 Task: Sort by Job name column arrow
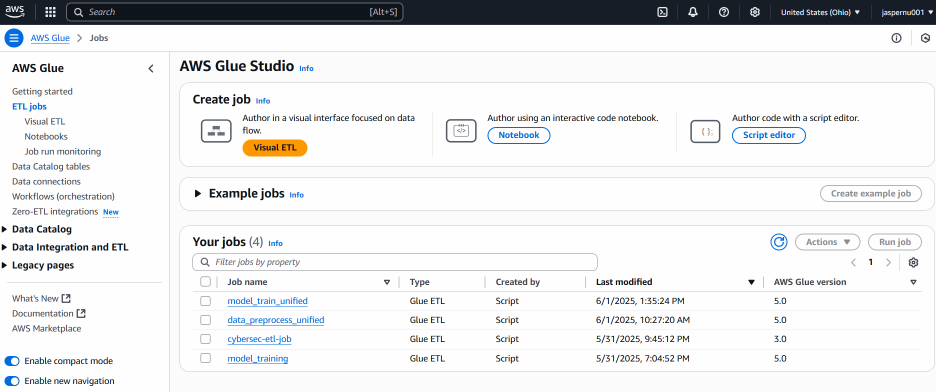point(387,282)
